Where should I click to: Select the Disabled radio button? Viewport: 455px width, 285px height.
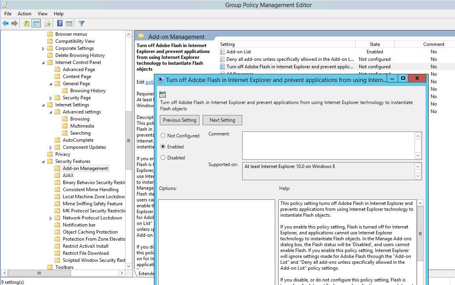(163, 158)
